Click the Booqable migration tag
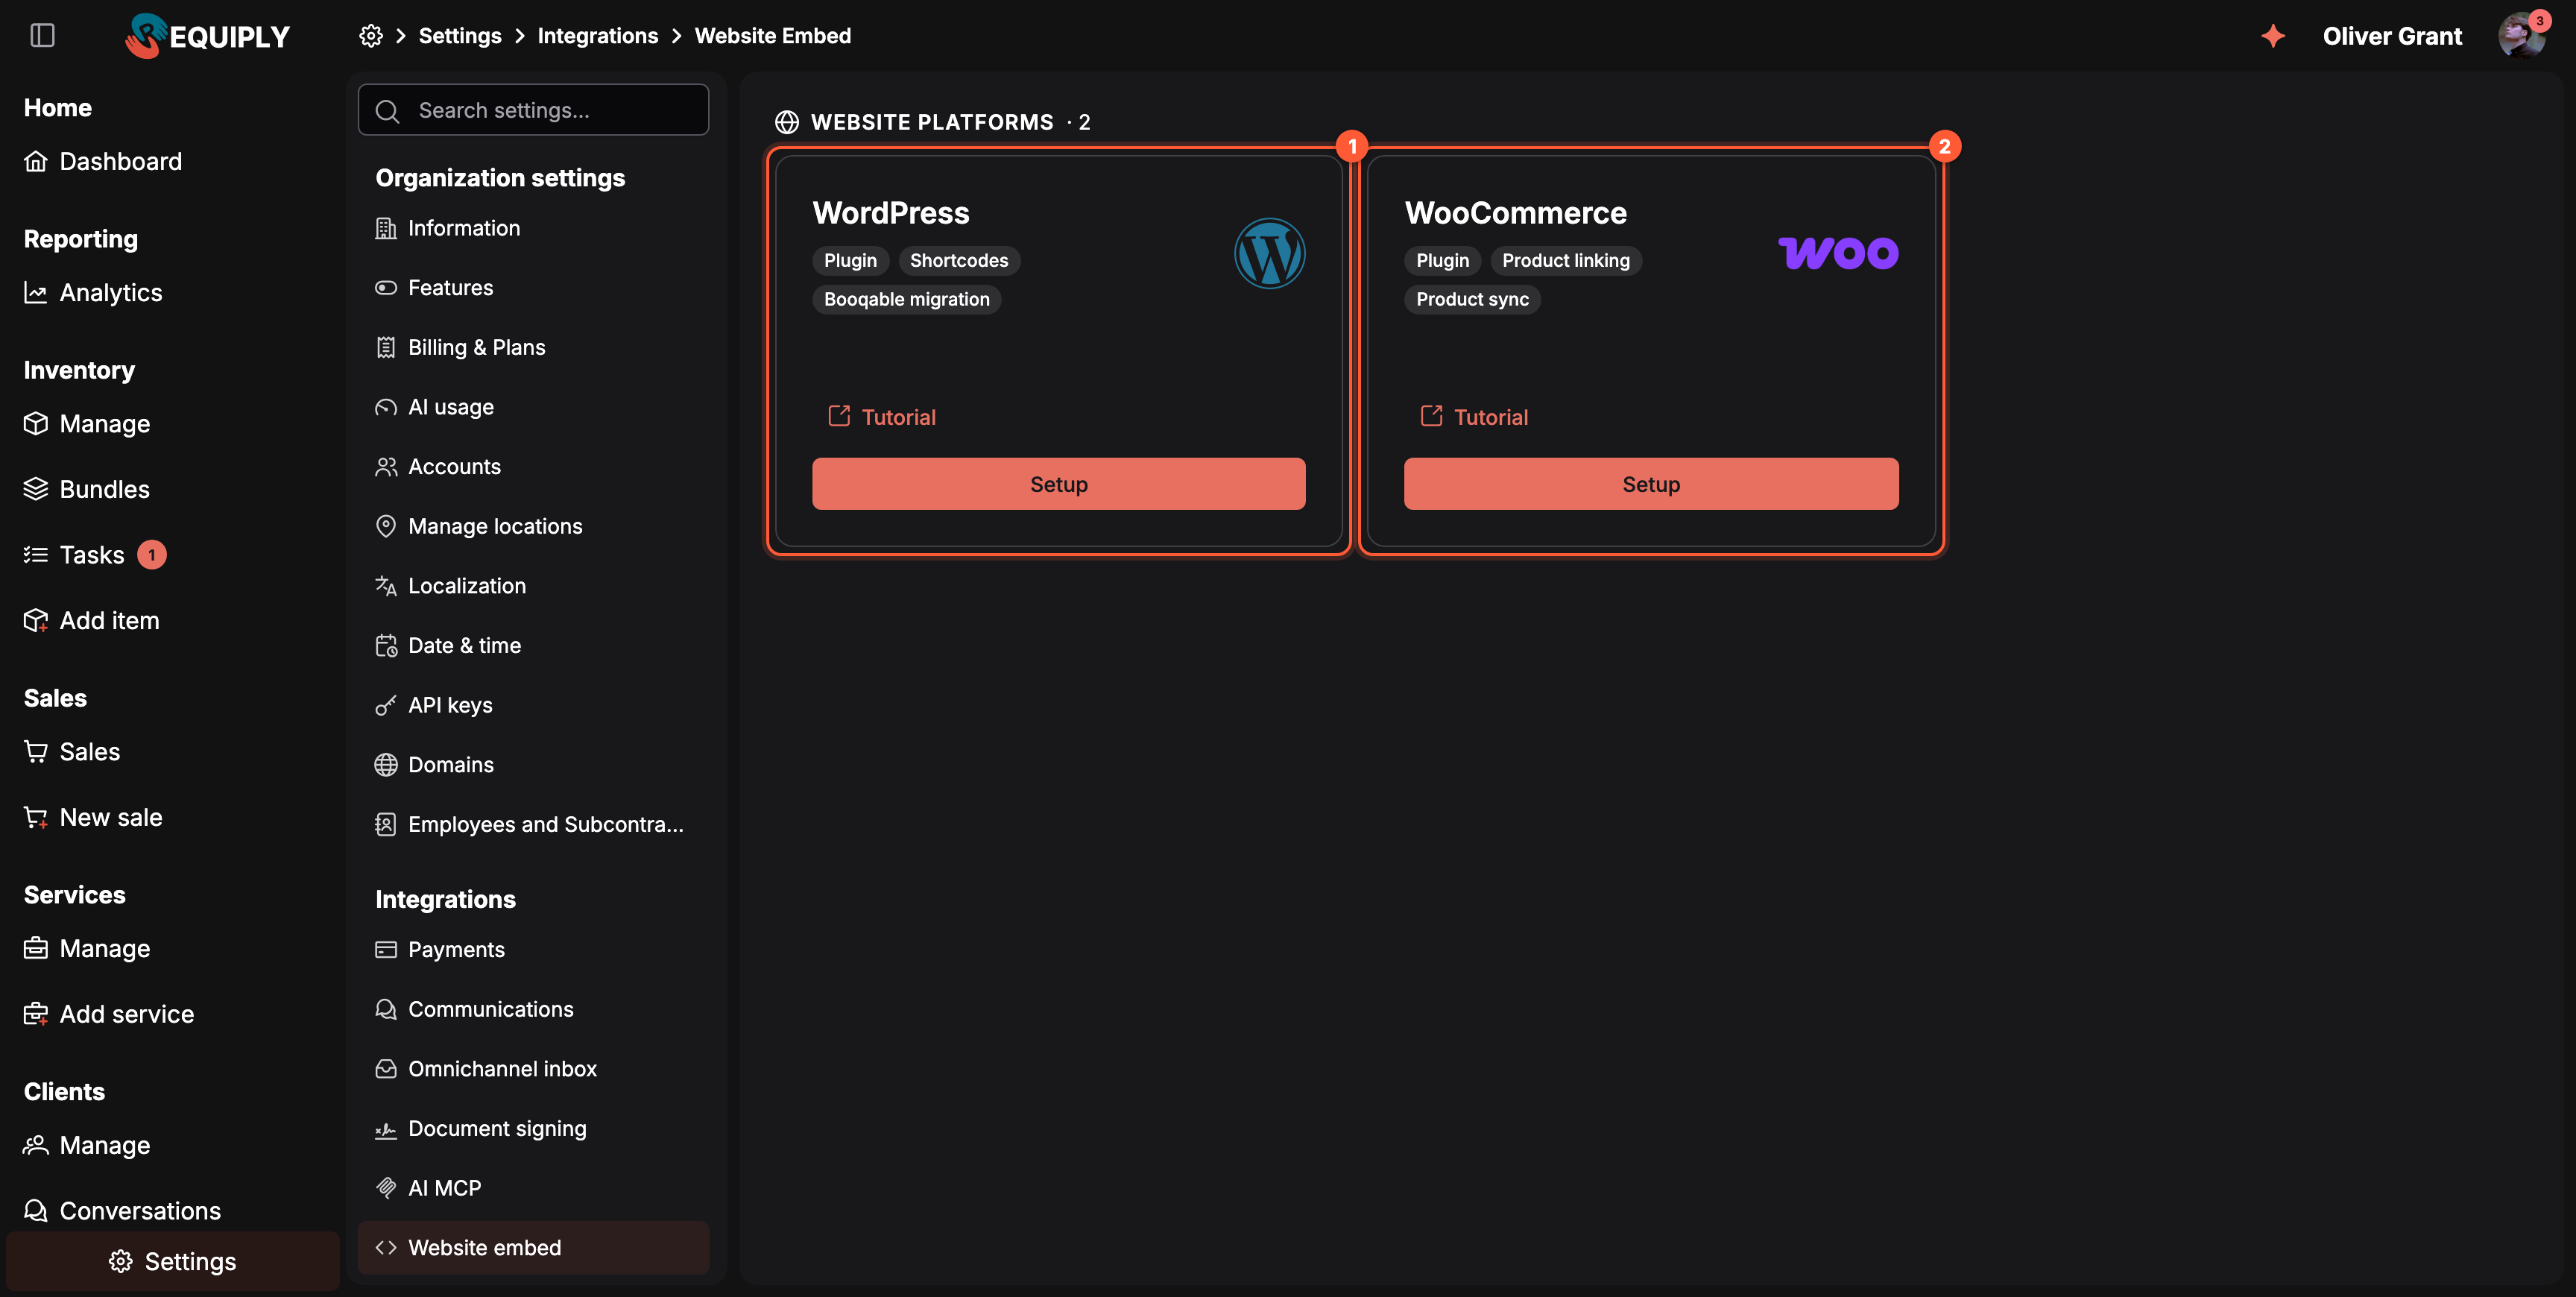Viewport: 2576px width, 1297px height. click(x=907, y=299)
